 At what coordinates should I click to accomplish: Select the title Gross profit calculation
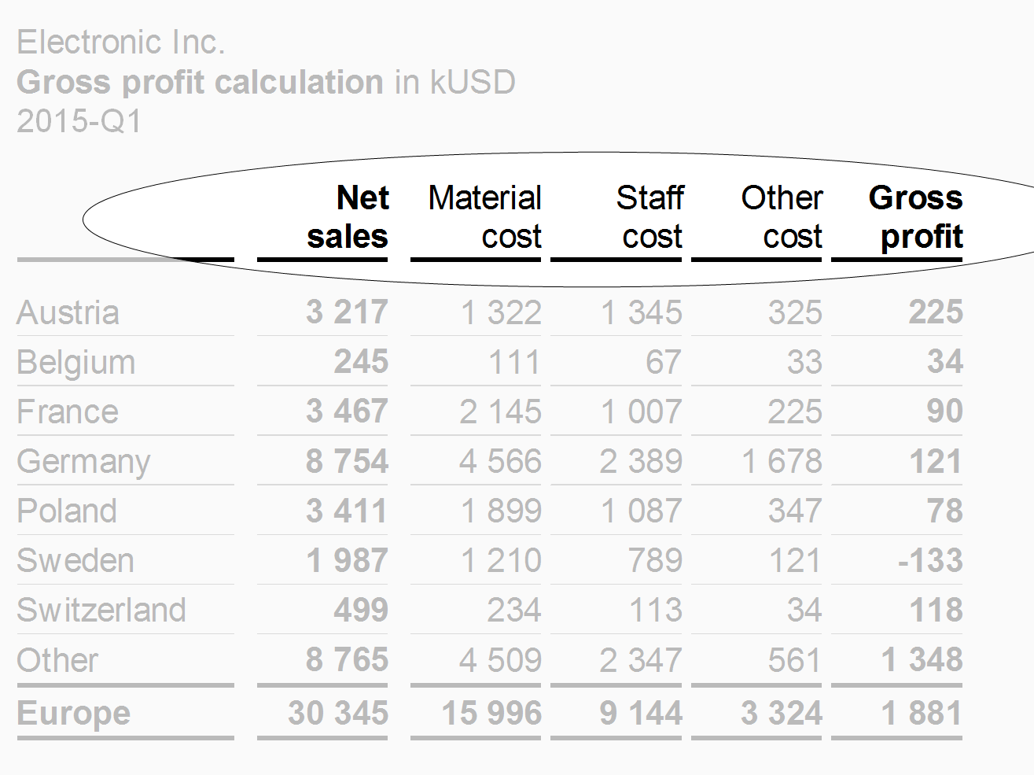pyautogui.click(x=200, y=82)
